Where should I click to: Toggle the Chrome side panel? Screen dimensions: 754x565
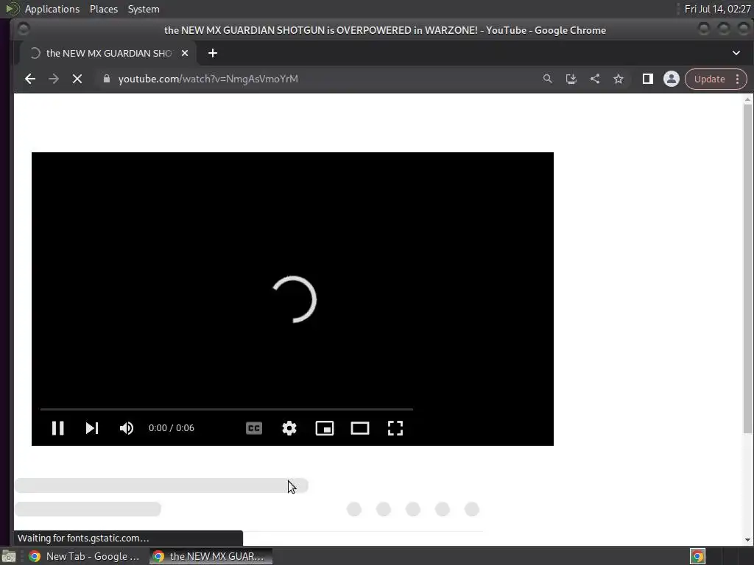(648, 79)
